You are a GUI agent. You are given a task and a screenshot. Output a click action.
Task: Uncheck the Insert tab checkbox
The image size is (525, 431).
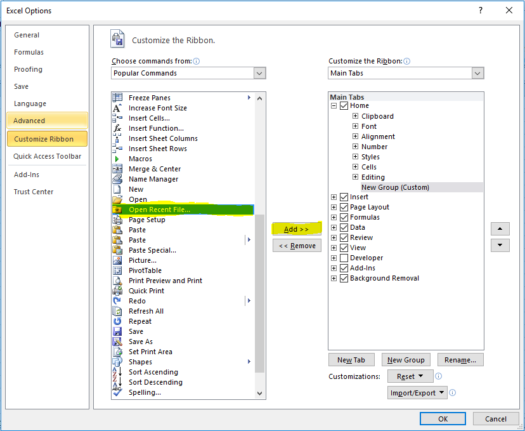pos(344,197)
